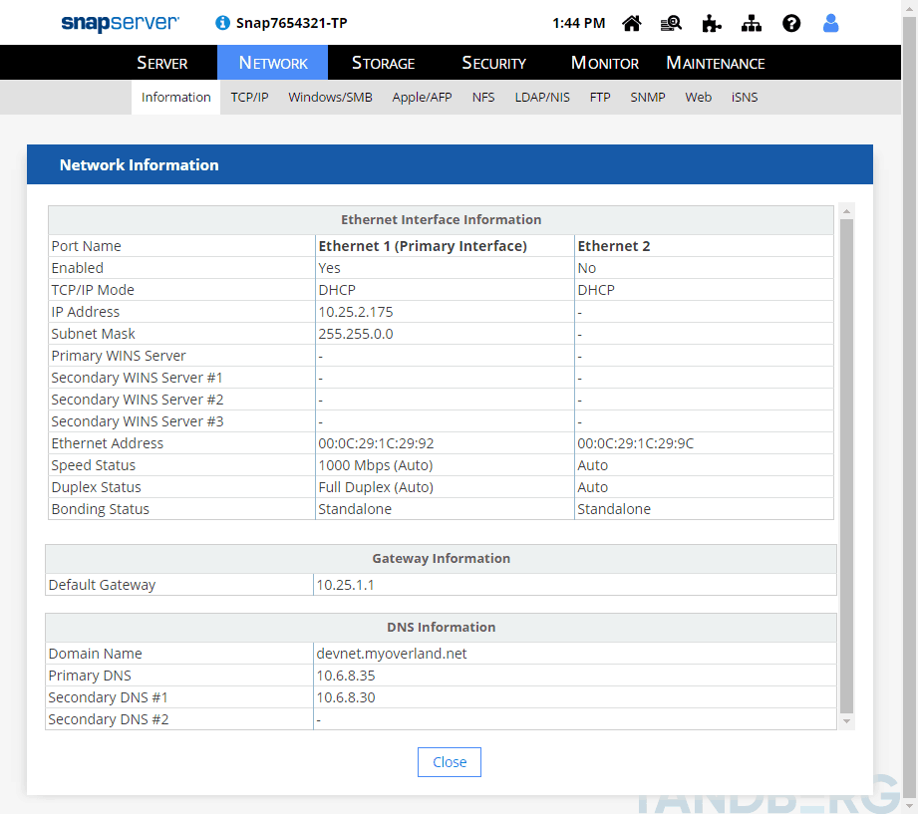Open the Help question mark icon
Screen dimensions: 918x814
pos(791,23)
